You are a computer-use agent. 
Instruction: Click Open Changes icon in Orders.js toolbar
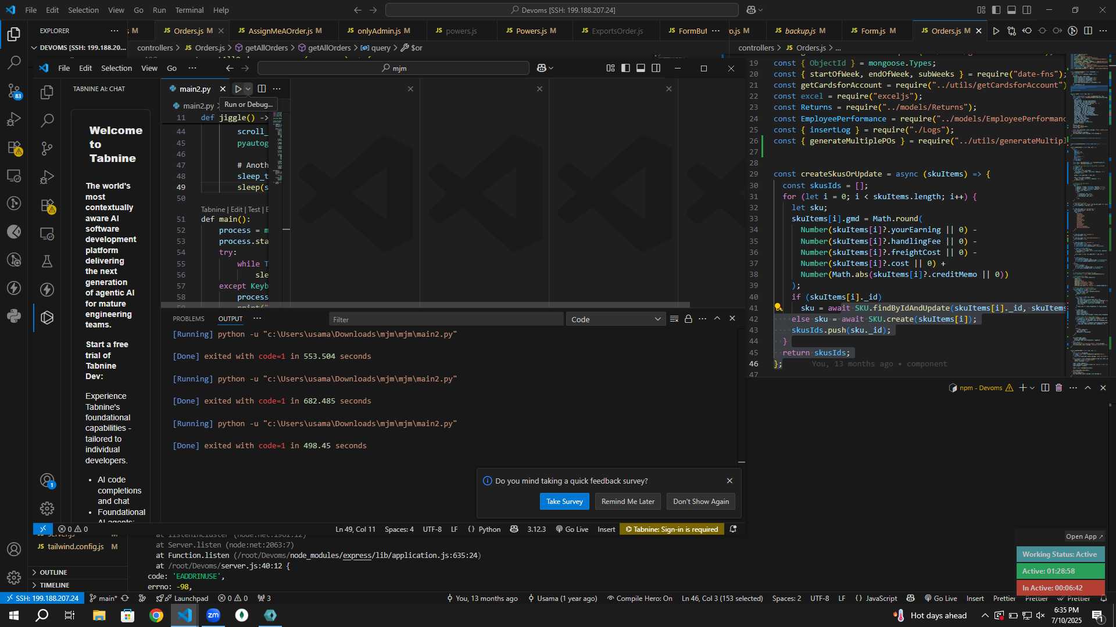pos(1011,31)
